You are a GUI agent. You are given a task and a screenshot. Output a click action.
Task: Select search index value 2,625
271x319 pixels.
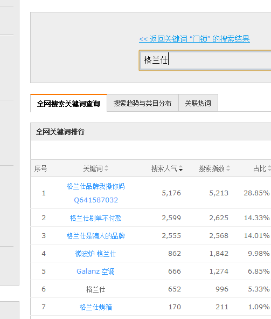click(x=219, y=218)
